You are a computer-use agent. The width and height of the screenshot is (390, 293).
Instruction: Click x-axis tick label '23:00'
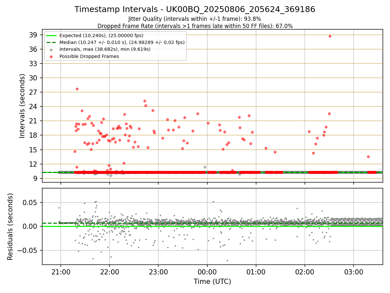point(158,272)
